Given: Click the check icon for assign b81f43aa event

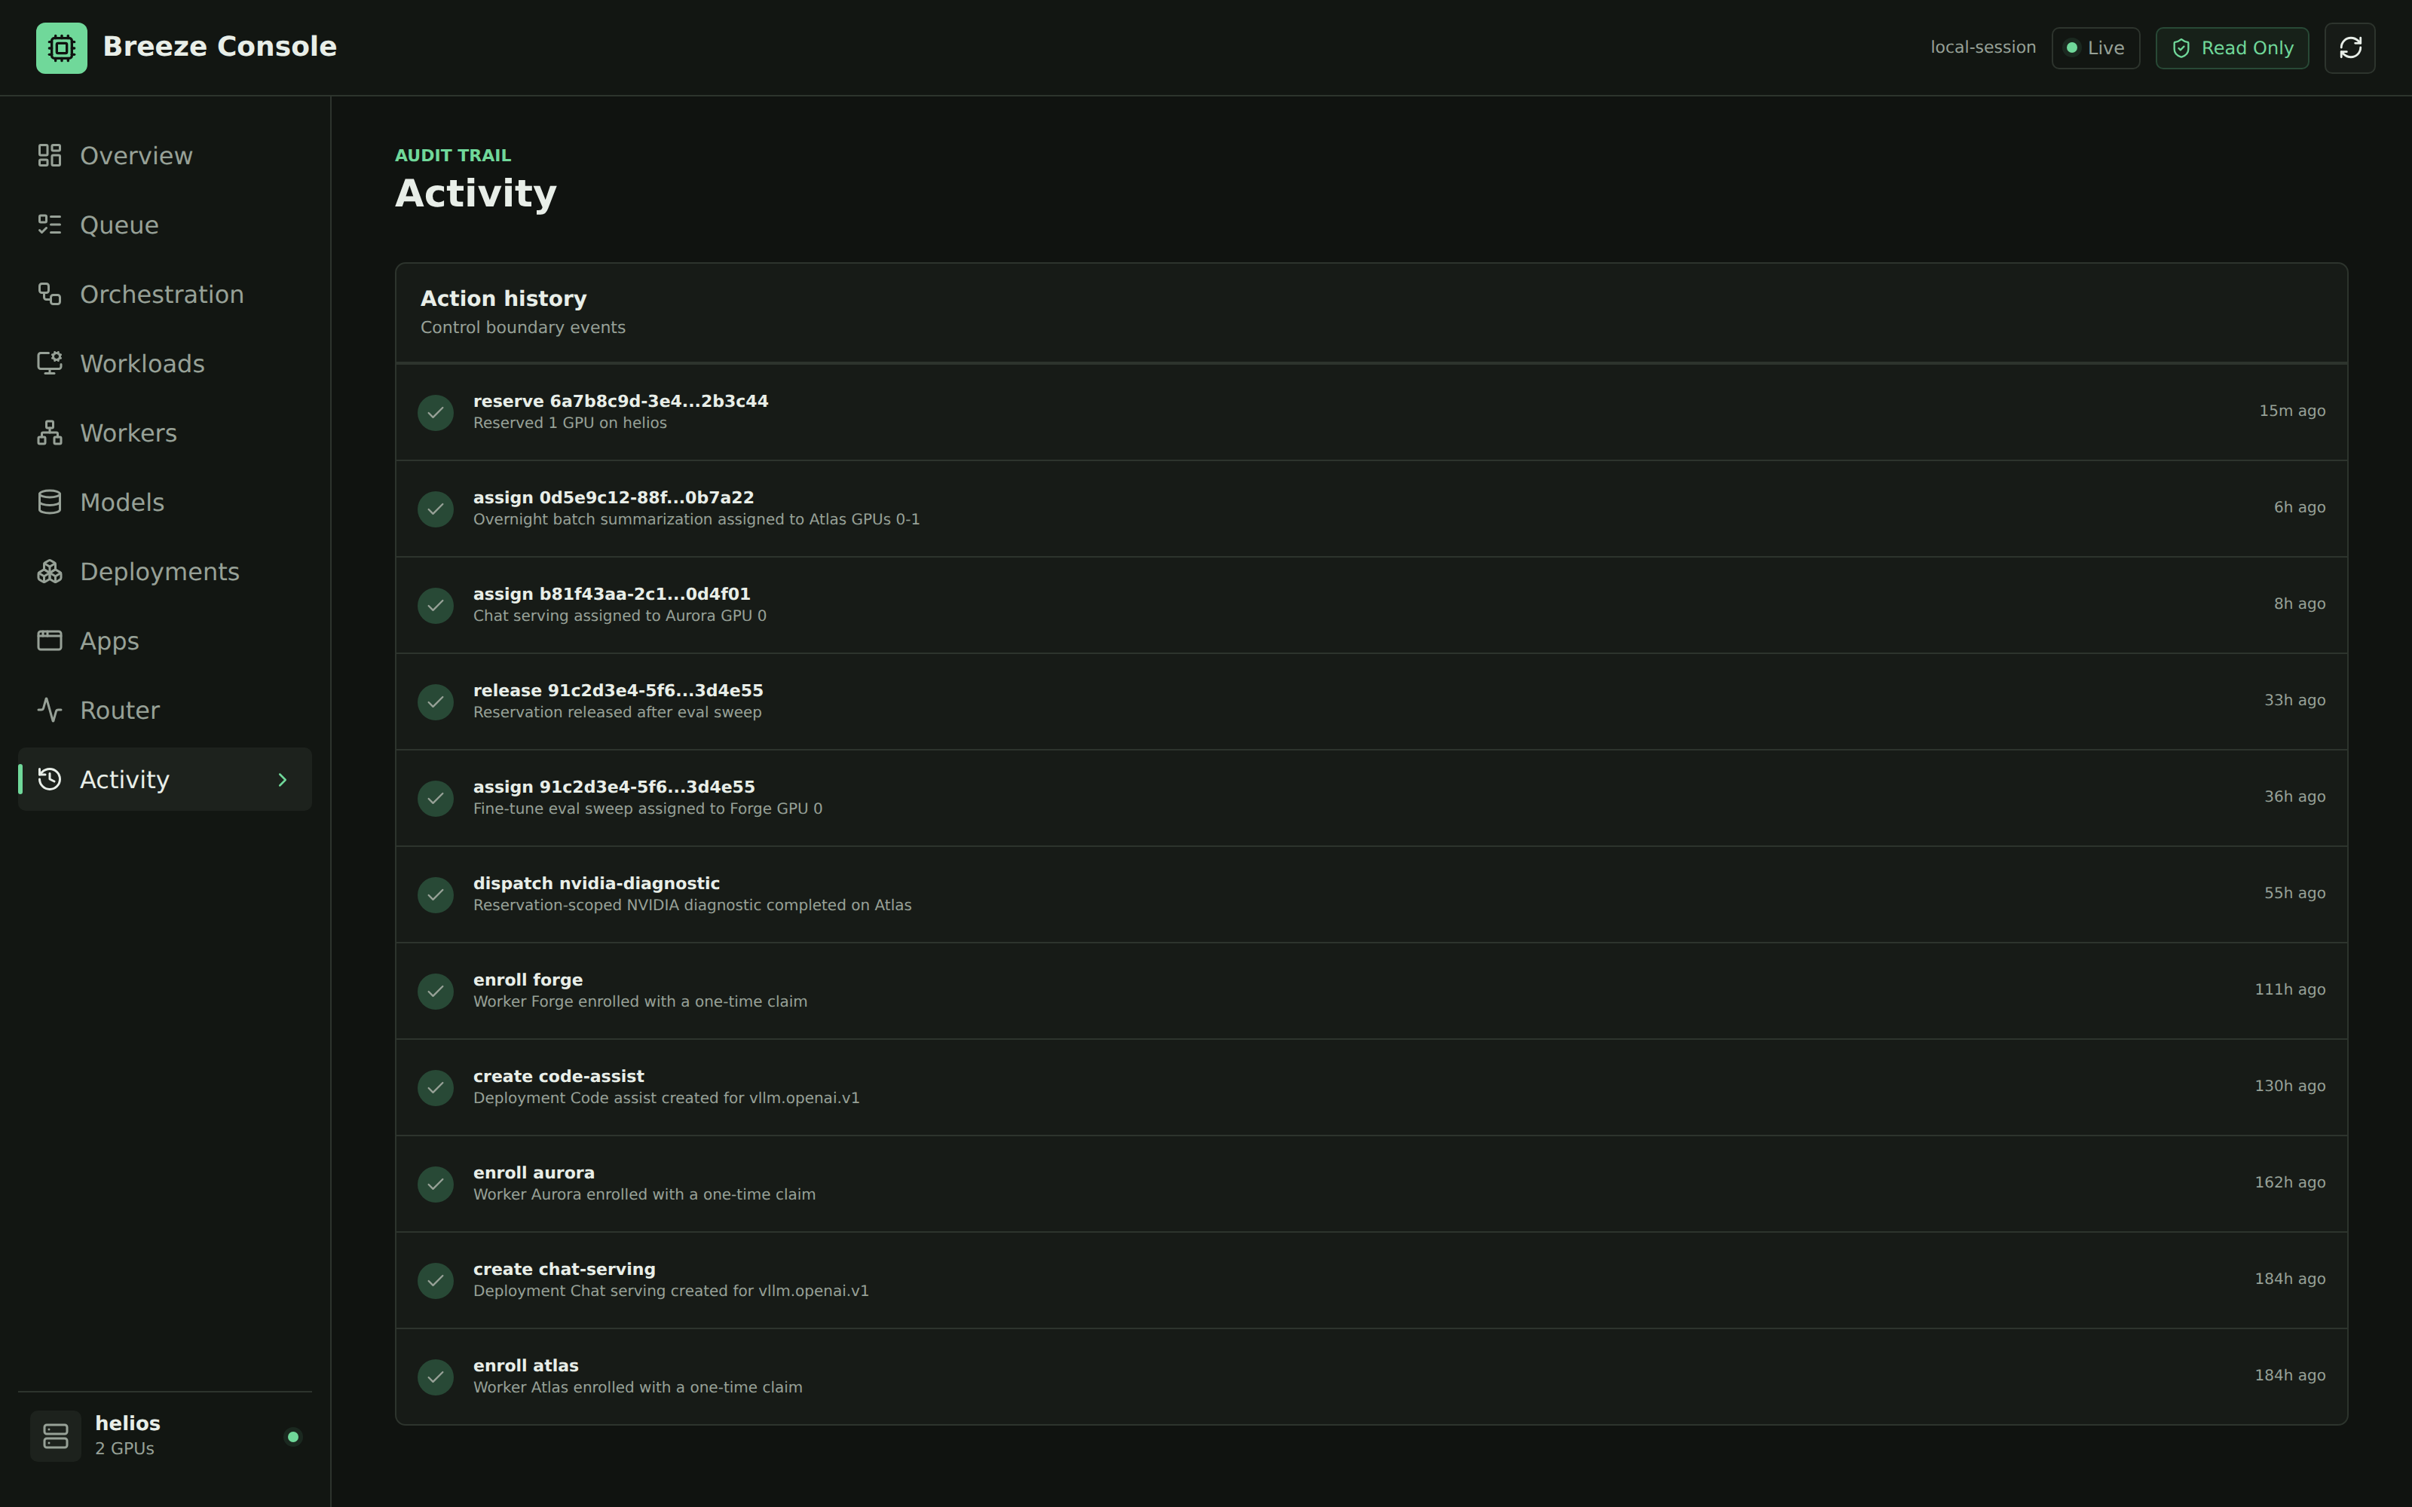Looking at the screenshot, I should [436, 605].
